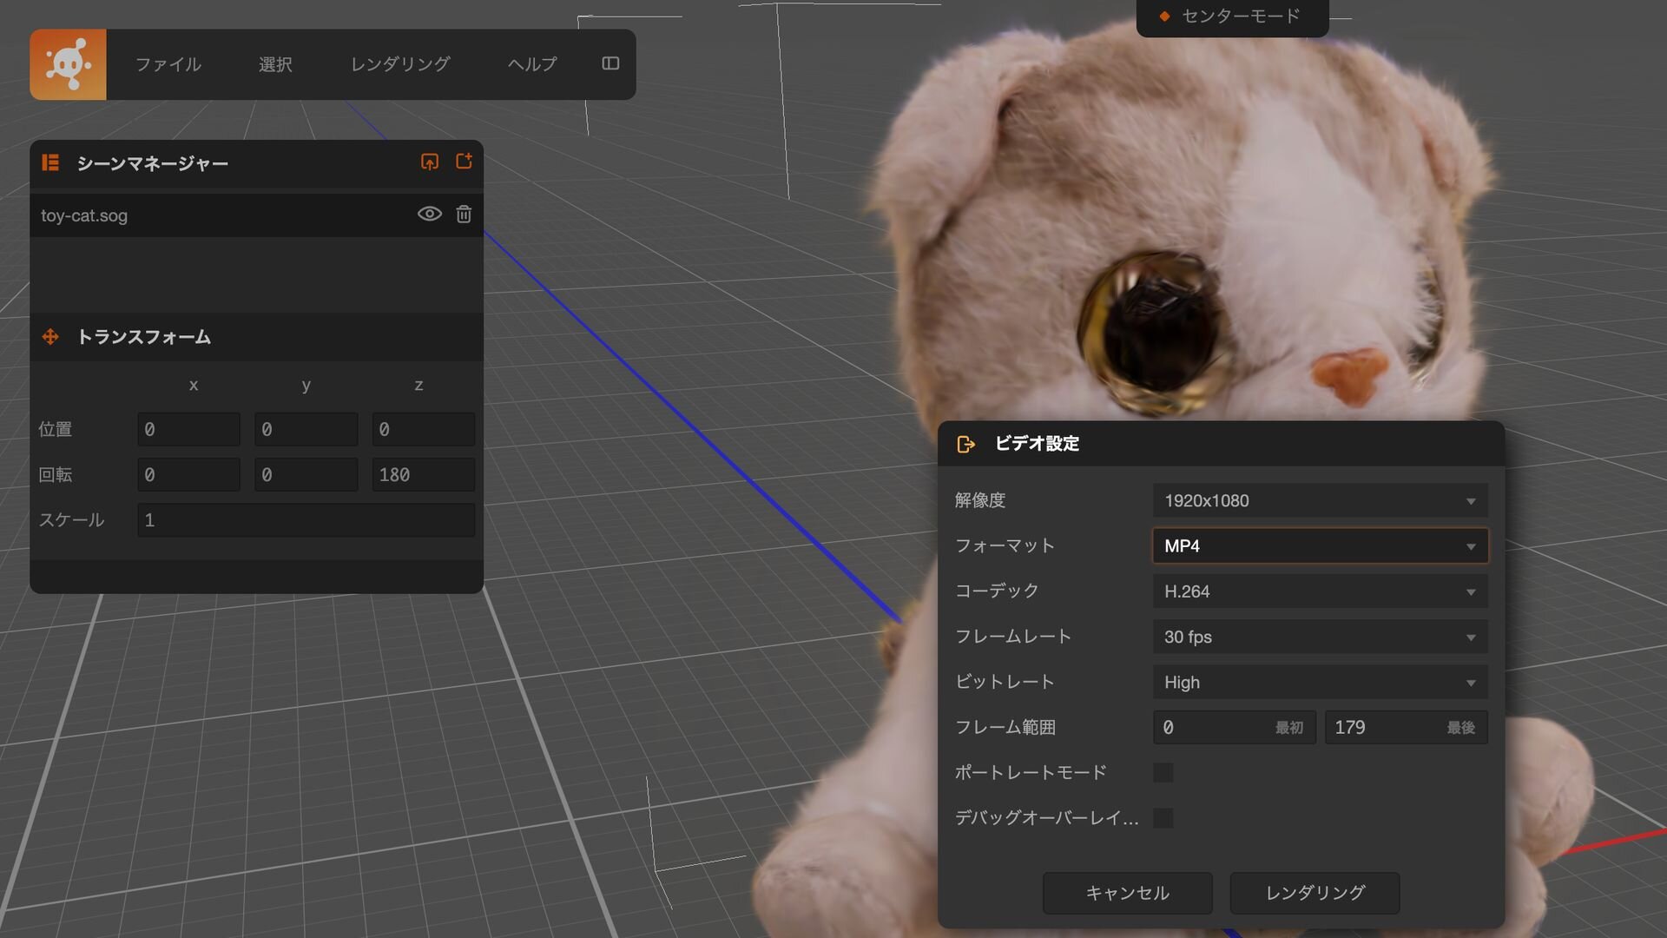
Task: Click the Scene Manager panel header icon
Action: 50,163
